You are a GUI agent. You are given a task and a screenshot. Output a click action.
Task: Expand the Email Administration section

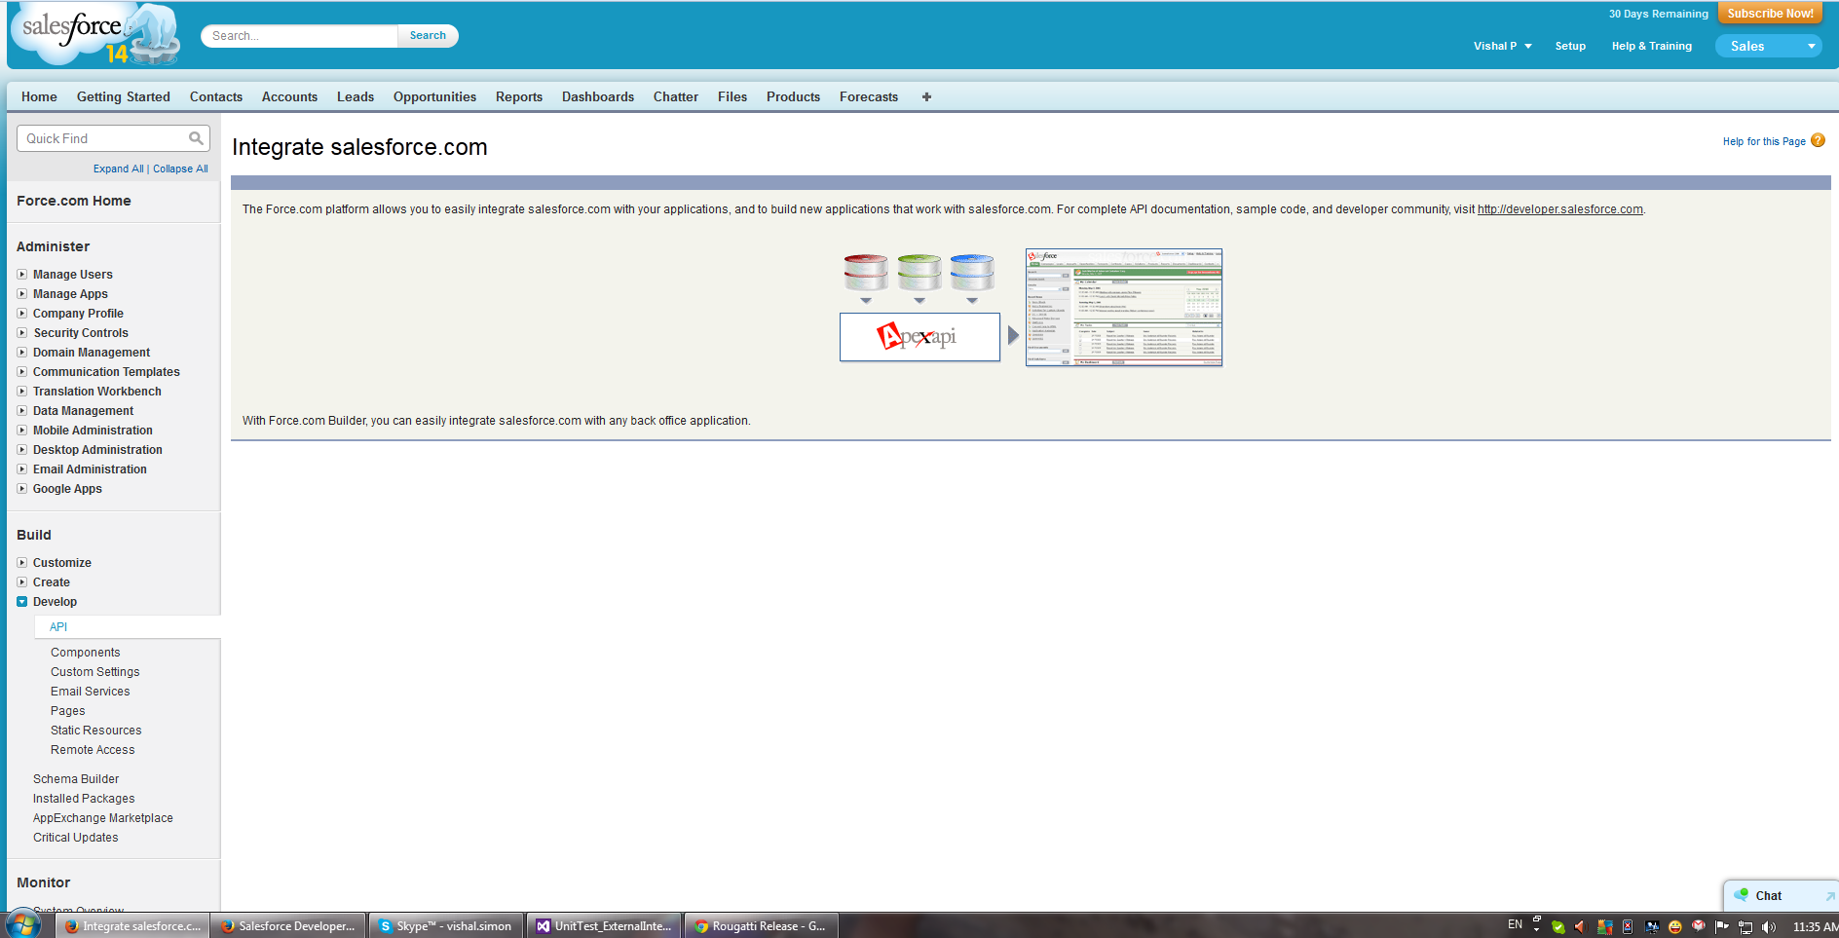(21, 469)
